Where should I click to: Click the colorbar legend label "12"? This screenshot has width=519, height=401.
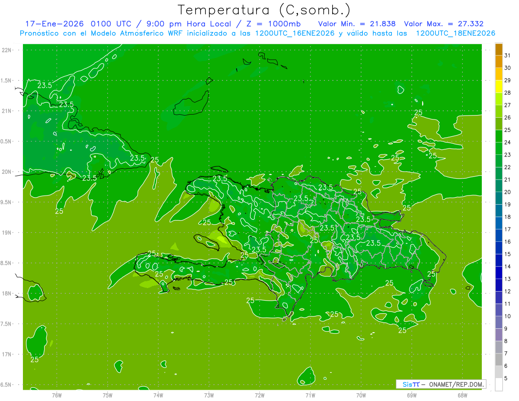[x=508, y=292]
